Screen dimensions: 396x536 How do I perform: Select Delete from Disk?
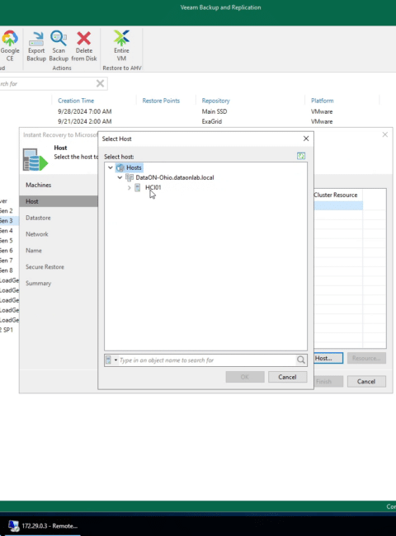coord(84,46)
